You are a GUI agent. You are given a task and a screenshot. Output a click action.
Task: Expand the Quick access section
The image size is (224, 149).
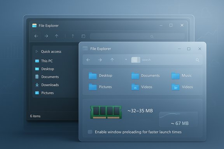[x=37, y=51]
